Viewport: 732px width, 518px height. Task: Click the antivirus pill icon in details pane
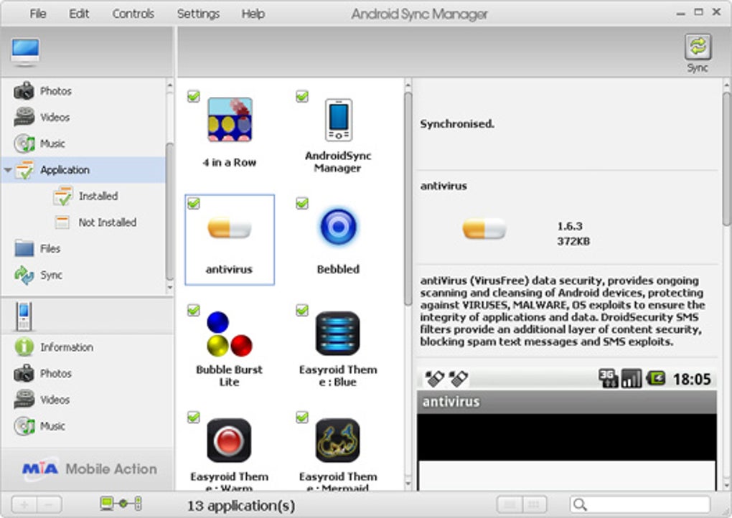point(484,229)
